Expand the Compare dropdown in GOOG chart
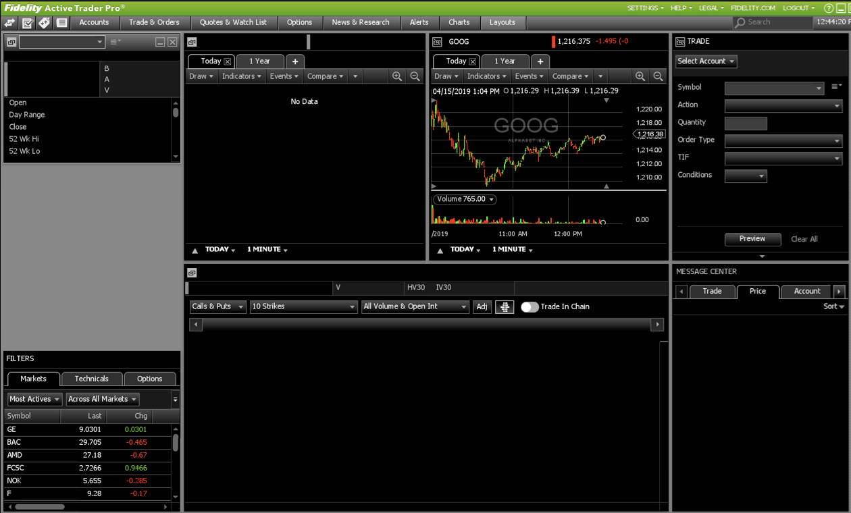Screen dimensions: 851x513 coord(571,76)
